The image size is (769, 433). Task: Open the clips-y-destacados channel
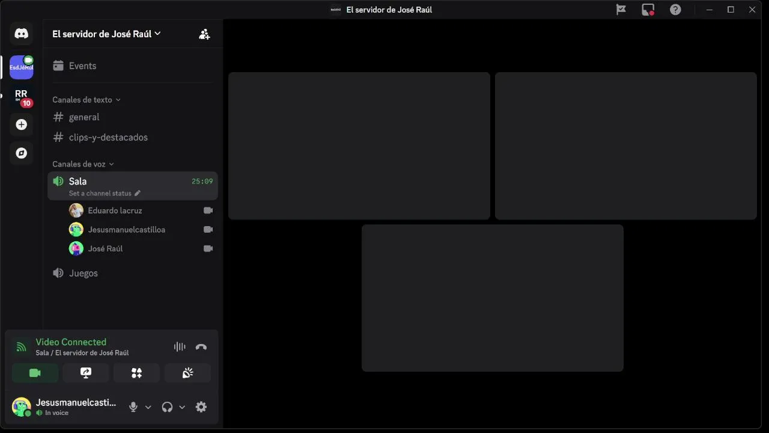(132, 138)
